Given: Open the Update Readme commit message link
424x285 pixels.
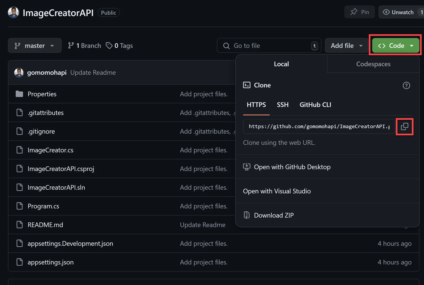Looking at the screenshot, I should tap(93, 73).
